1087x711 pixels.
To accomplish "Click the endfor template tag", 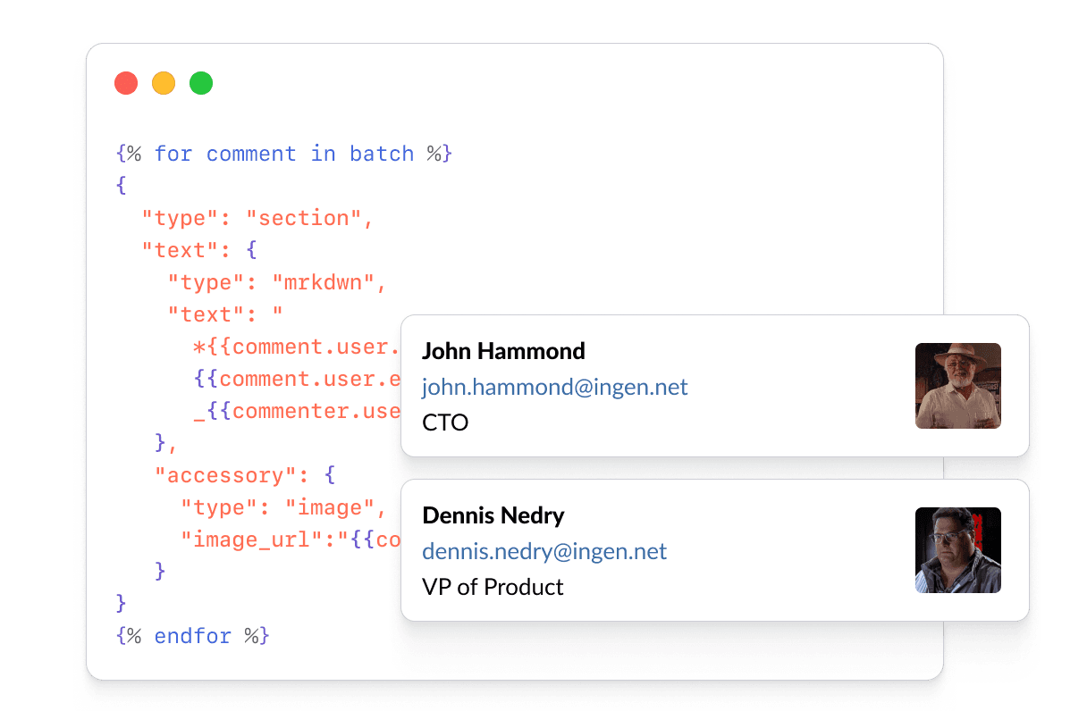I will (194, 636).
